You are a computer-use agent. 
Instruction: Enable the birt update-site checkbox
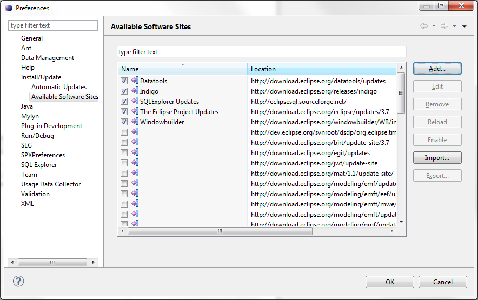[124, 143]
